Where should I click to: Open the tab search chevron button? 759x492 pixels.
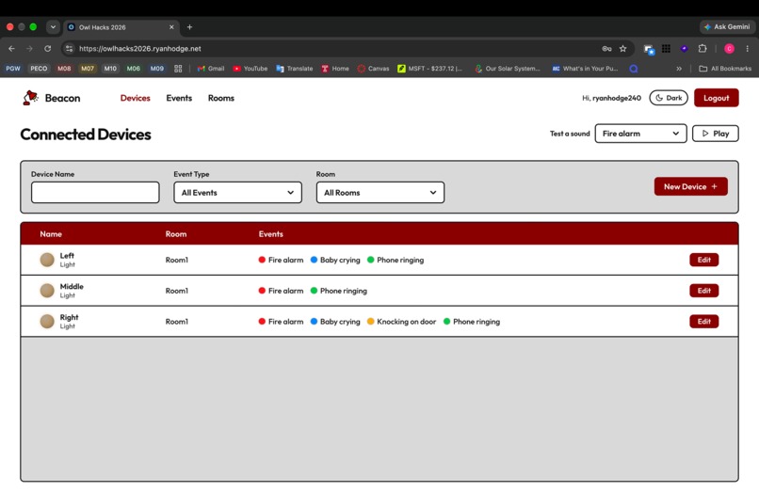[53, 27]
